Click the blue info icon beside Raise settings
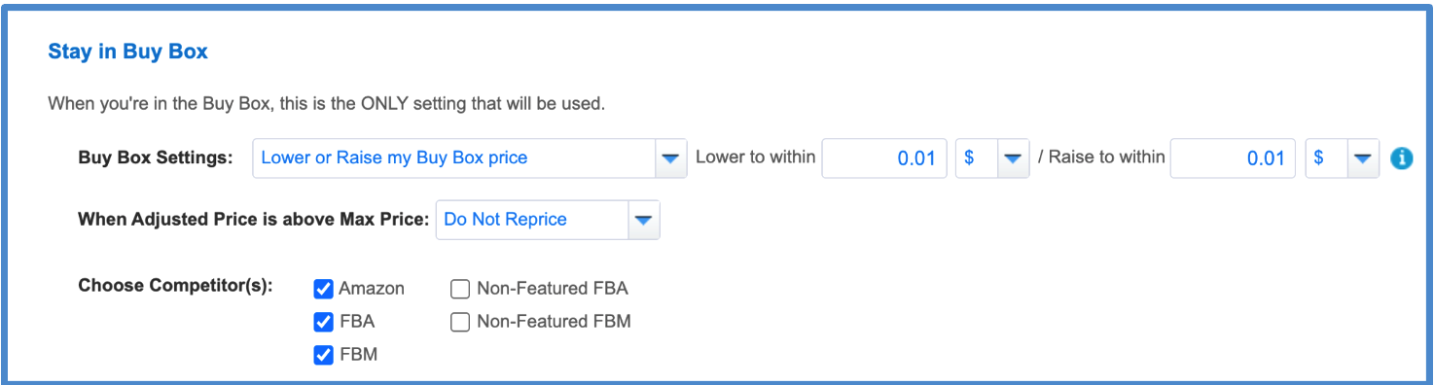Viewport: 1434px width, 385px height. click(1401, 158)
